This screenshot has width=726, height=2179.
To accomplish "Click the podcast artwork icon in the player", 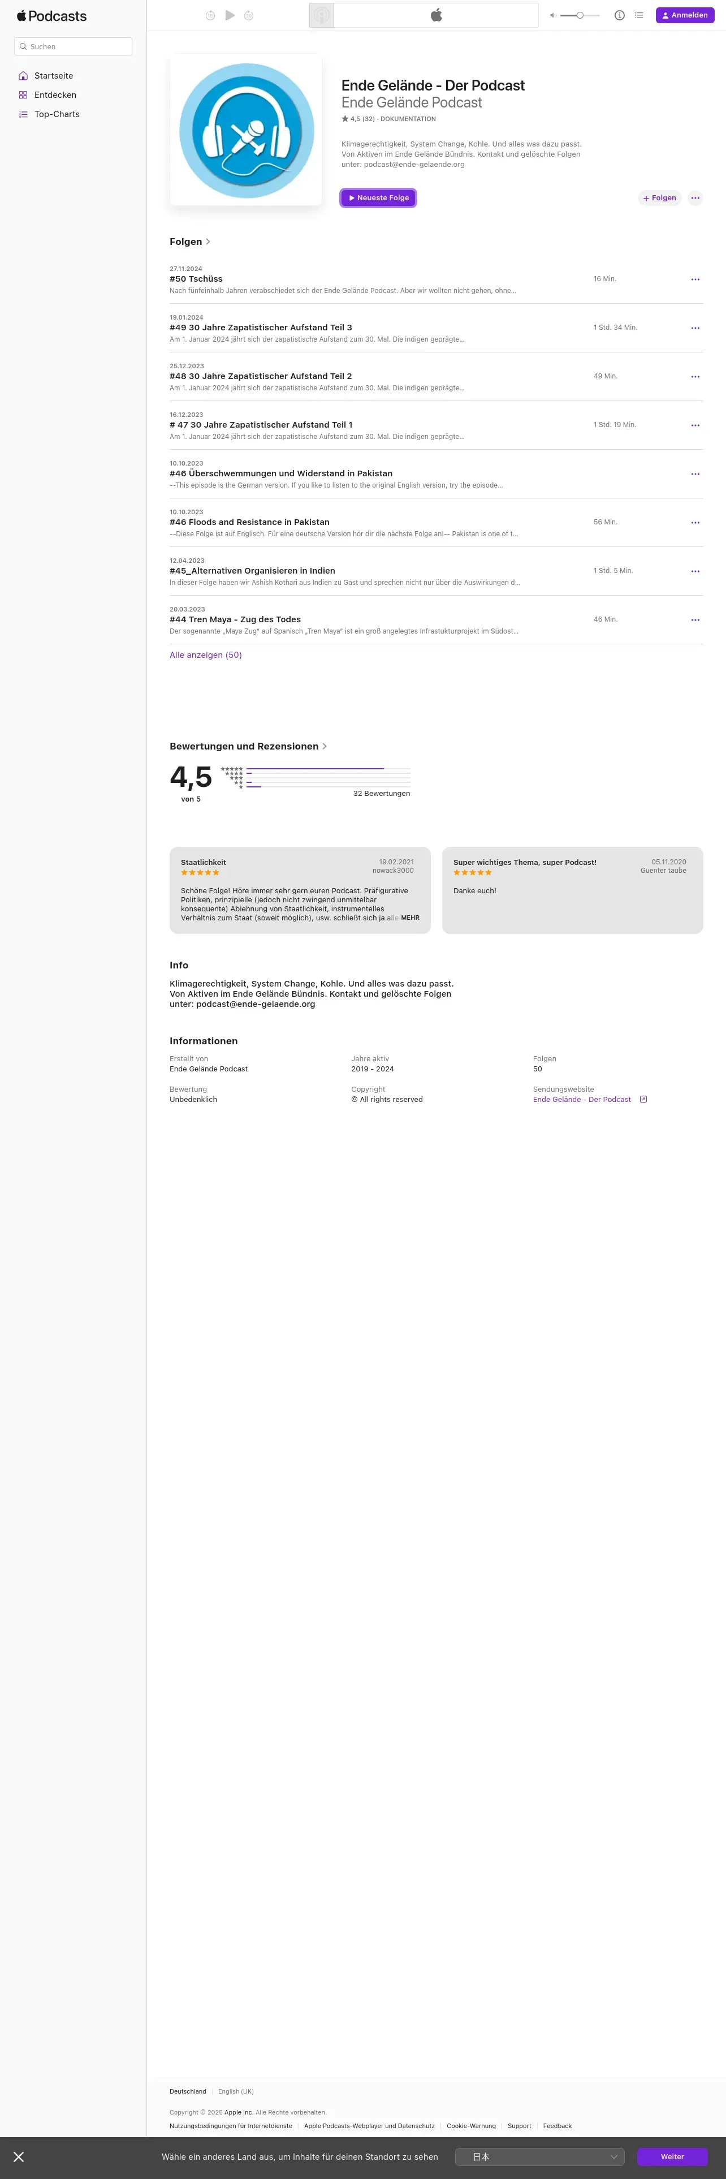I will (x=321, y=15).
